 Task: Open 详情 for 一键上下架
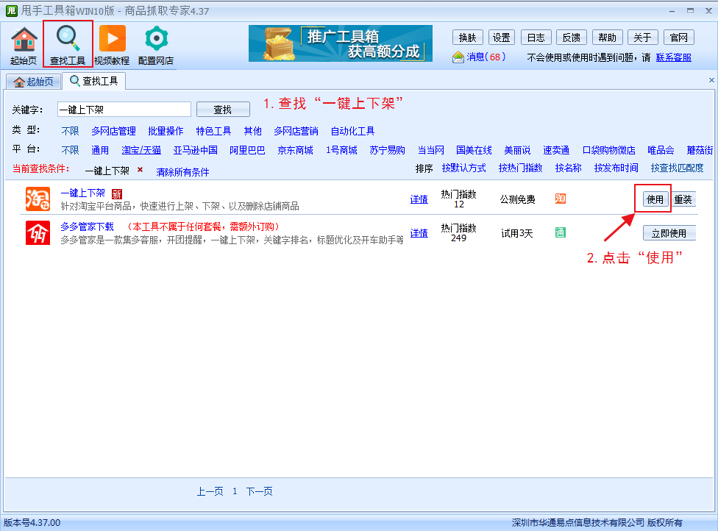(x=419, y=199)
